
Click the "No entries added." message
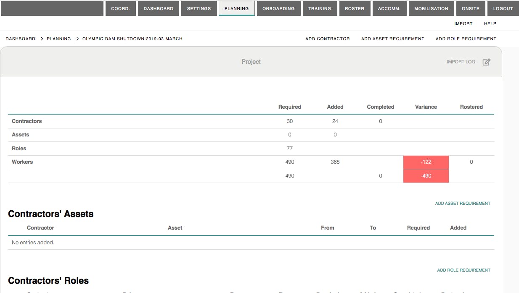tap(33, 242)
